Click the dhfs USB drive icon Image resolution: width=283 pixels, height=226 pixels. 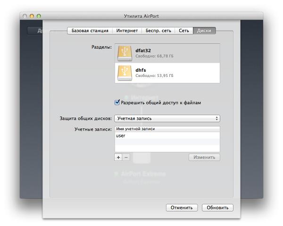pyautogui.click(x=125, y=73)
